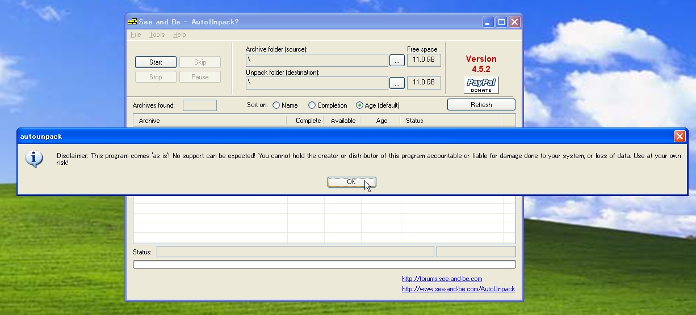The width and height of the screenshot is (696, 315).
Task: Click the Archive column header
Action: pos(210,121)
